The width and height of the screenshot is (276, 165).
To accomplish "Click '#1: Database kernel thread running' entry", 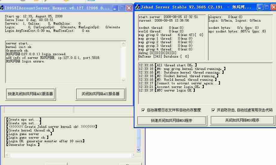I will point(181,73).
